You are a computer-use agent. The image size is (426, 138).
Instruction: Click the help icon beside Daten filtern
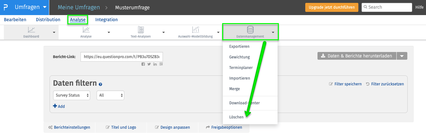100,84
